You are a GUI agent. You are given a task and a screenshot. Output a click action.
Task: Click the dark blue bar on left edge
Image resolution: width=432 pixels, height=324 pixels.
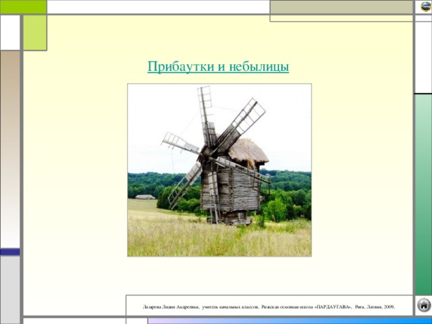(10, 252)
